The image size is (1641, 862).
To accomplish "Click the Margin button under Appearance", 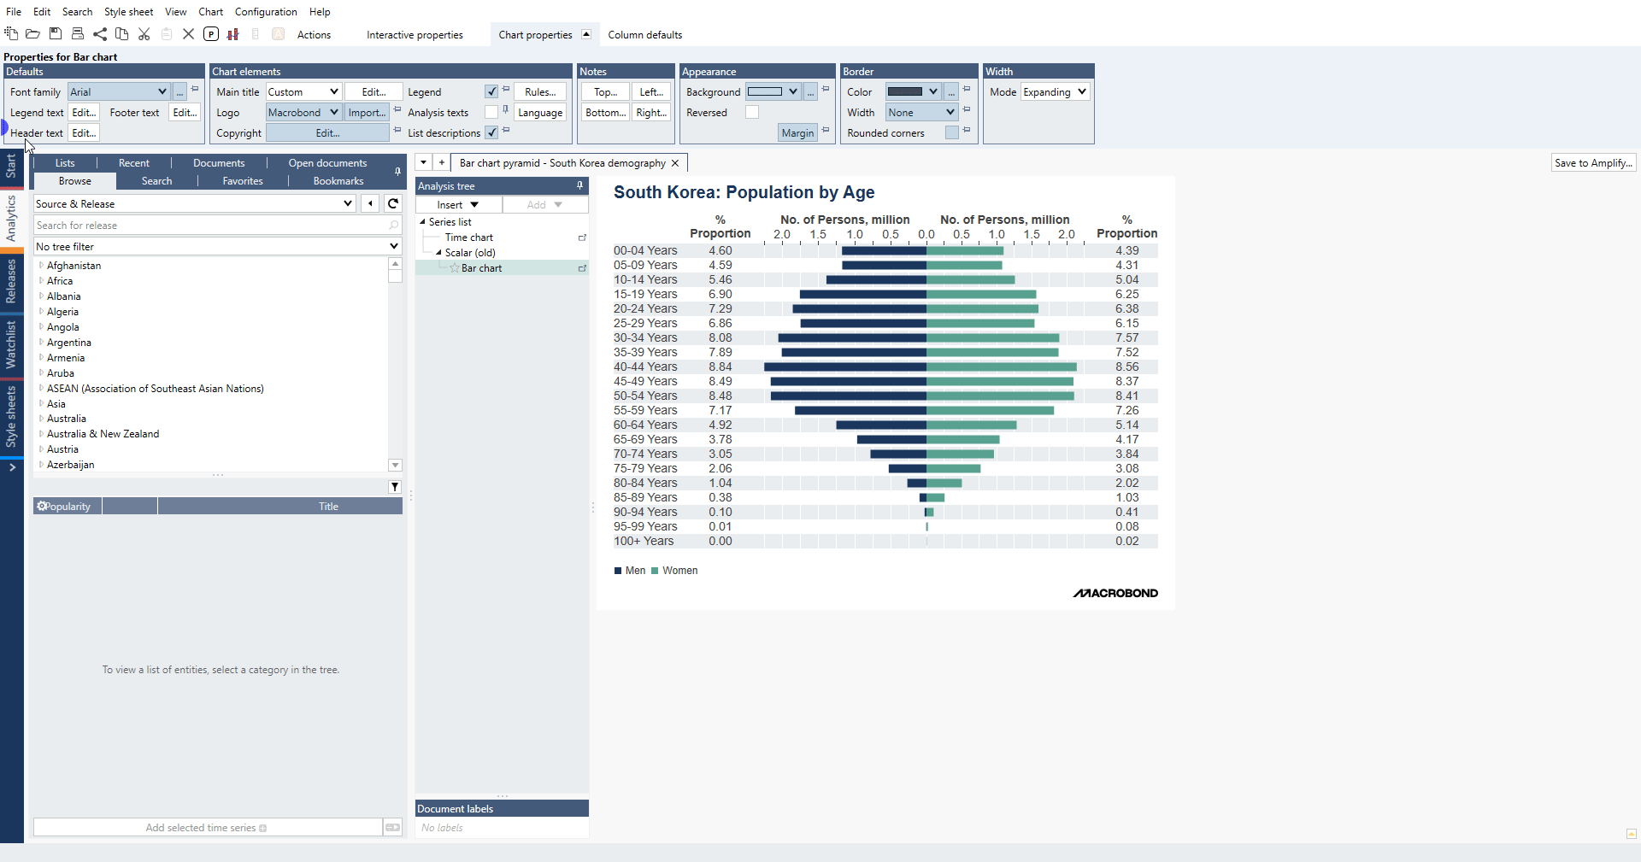I will [797, 133].
